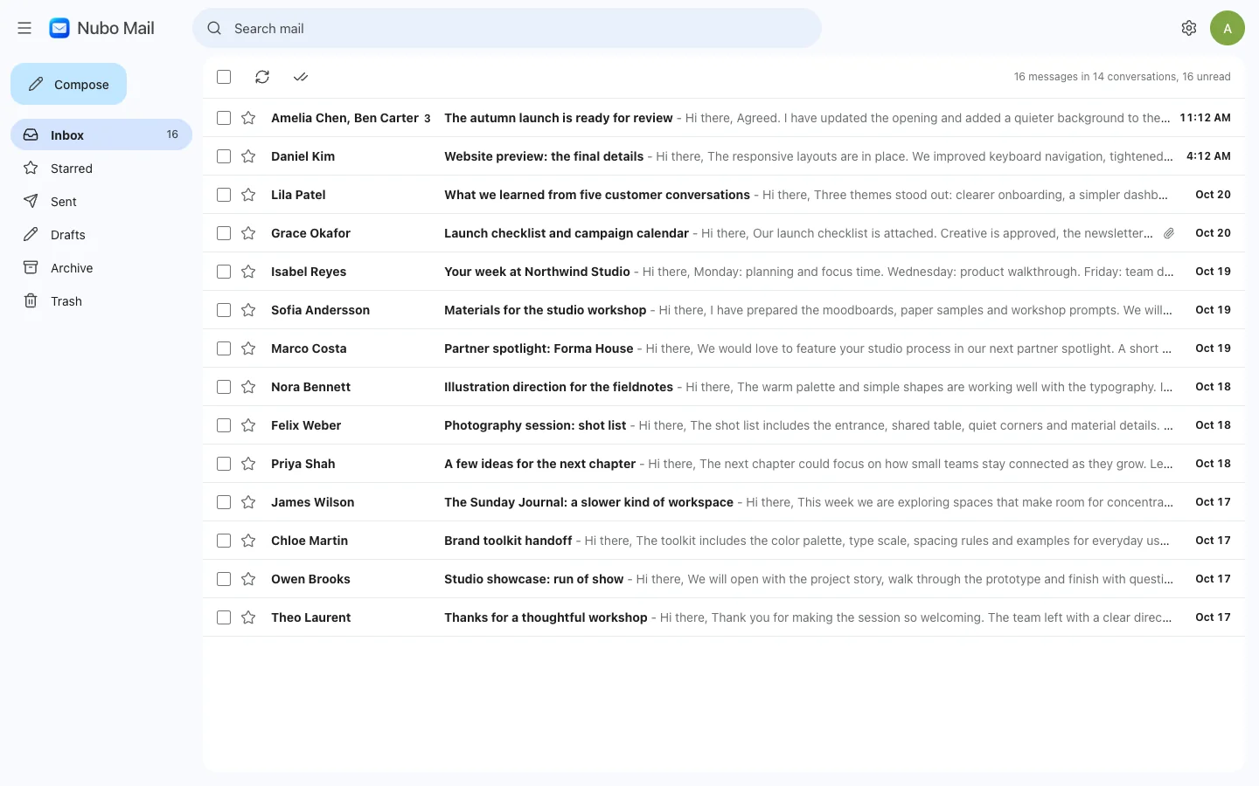
Task: Check the box for Sofia Andersson's email
Action: [224, 310]
